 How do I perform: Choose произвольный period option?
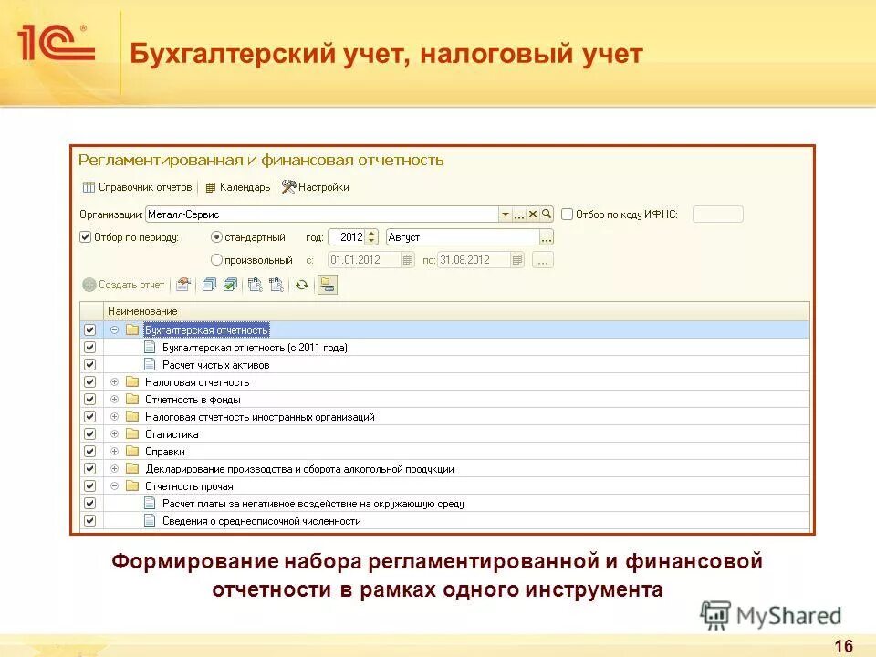point(215,259)
